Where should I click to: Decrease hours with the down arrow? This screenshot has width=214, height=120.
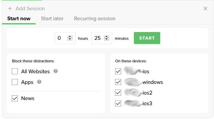pos(70,39)
